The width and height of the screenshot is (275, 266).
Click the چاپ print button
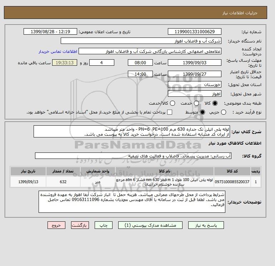pyautogui.click(x=104, y=225)
